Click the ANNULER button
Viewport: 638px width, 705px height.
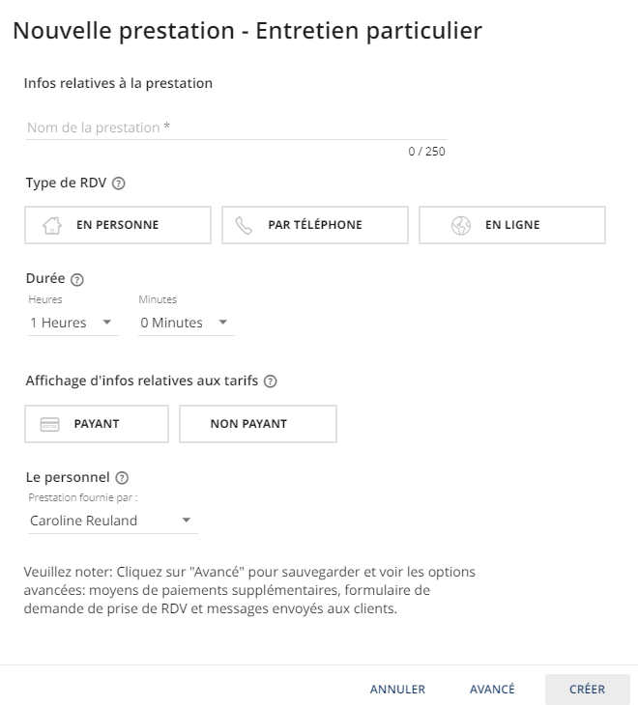click(397, 690)
